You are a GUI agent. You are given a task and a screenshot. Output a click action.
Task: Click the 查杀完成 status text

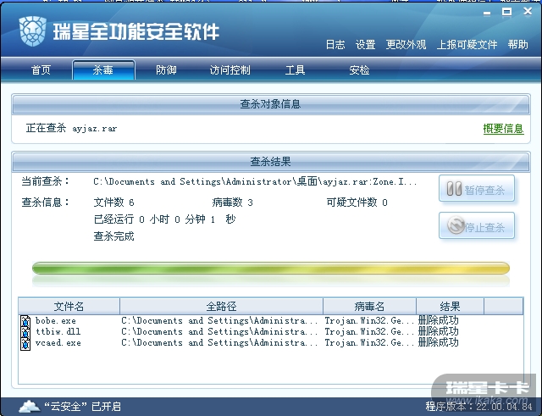tap(113, 236)
